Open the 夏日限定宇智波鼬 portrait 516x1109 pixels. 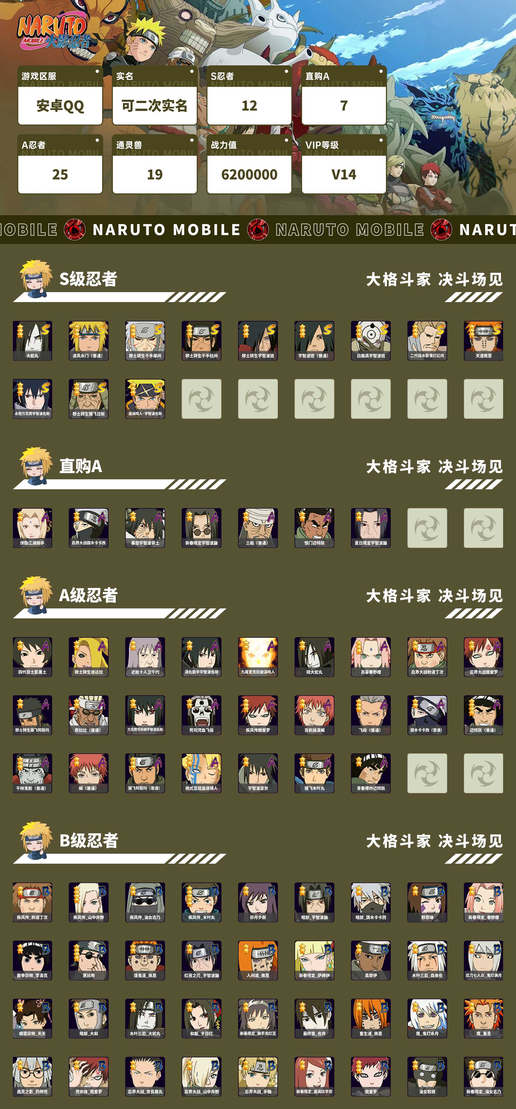point(371,528)
